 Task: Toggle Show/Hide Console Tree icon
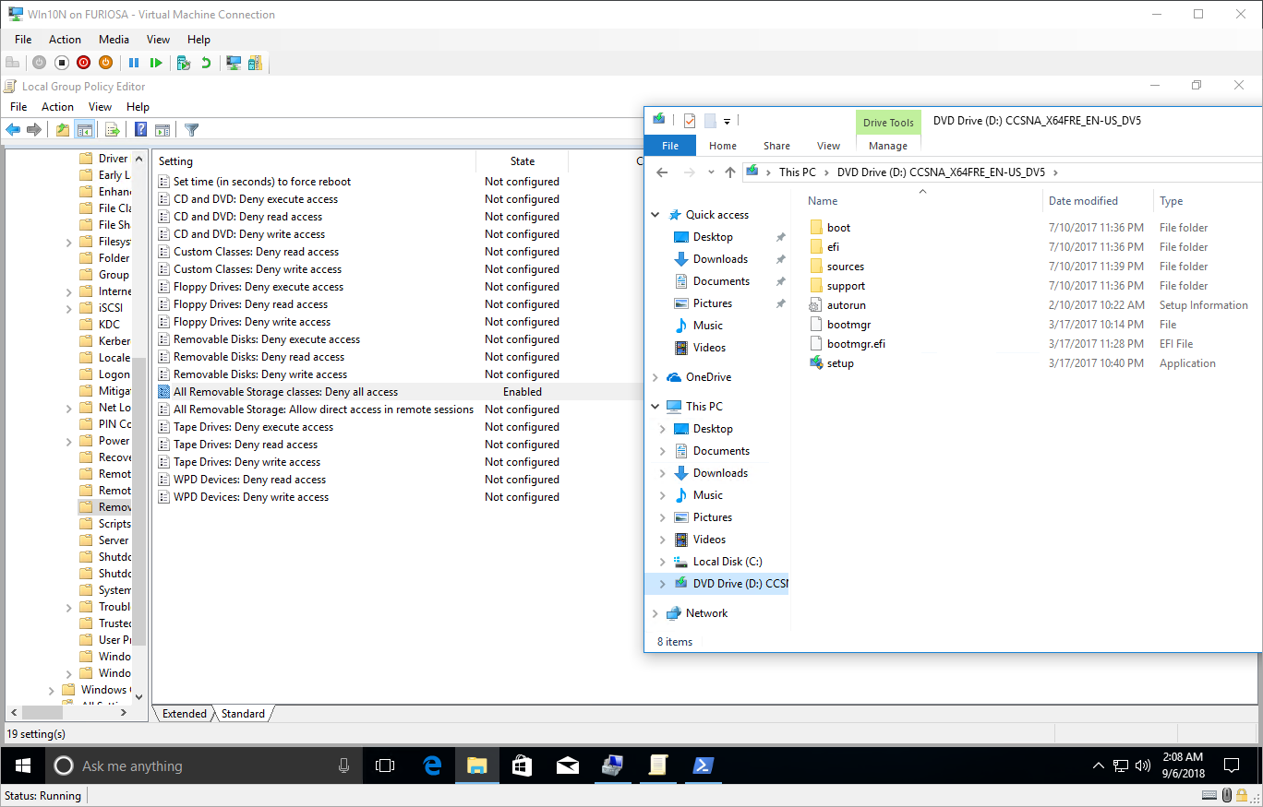click(x=84, y=130)
